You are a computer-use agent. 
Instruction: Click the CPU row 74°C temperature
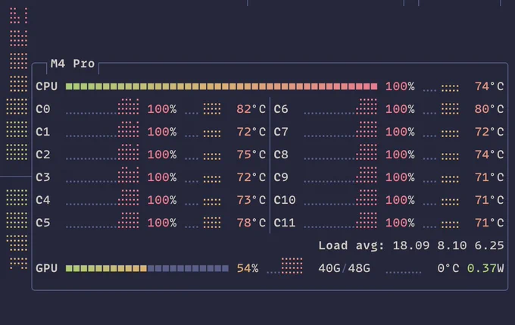pos(489,86)
